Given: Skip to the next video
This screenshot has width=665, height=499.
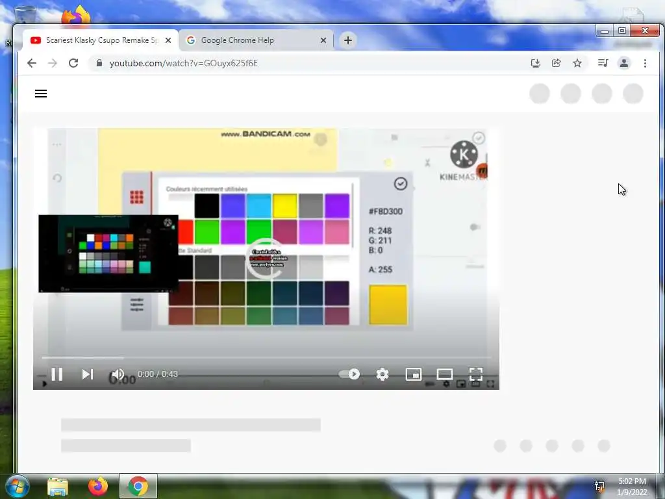Looking at the screenshot, I should [88, 374].
